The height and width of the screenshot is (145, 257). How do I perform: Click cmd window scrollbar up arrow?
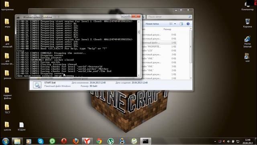[139, 22]
